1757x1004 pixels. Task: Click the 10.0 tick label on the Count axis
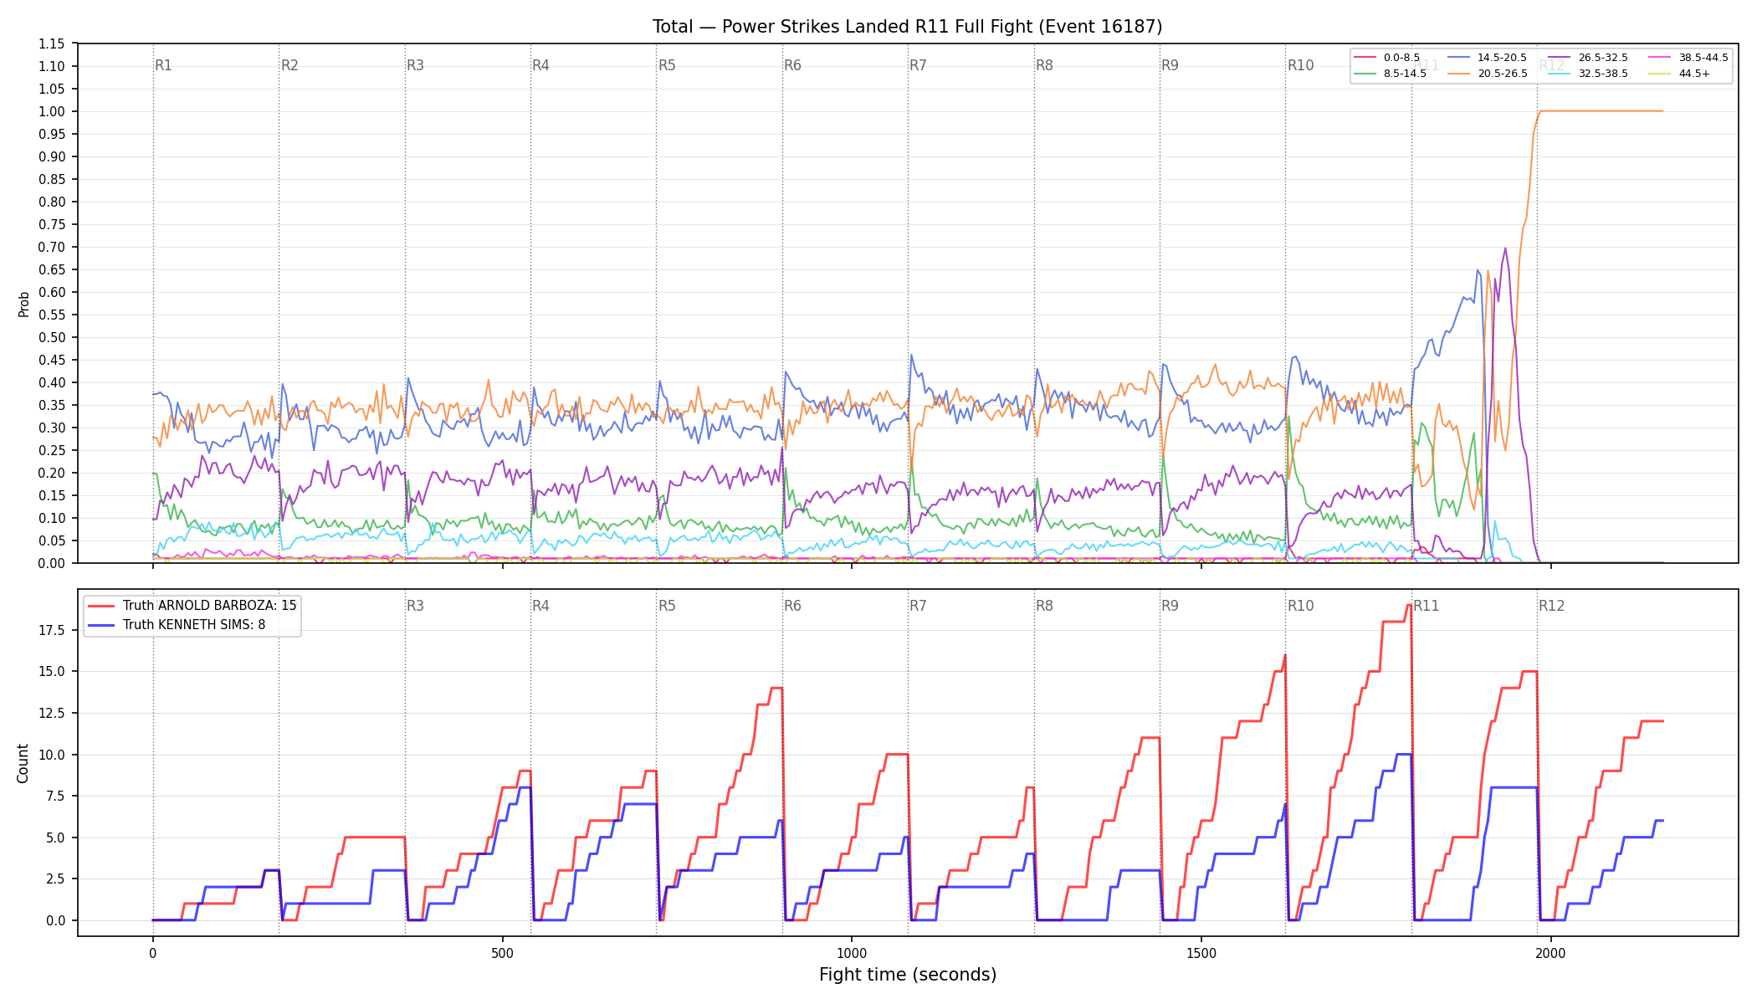52,755
